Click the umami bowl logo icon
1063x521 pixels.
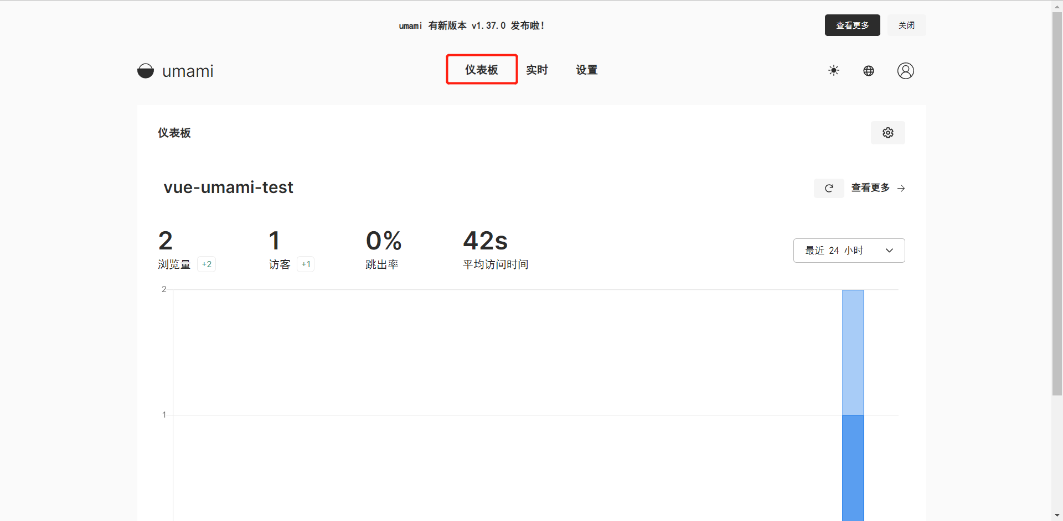pos(146,71)
